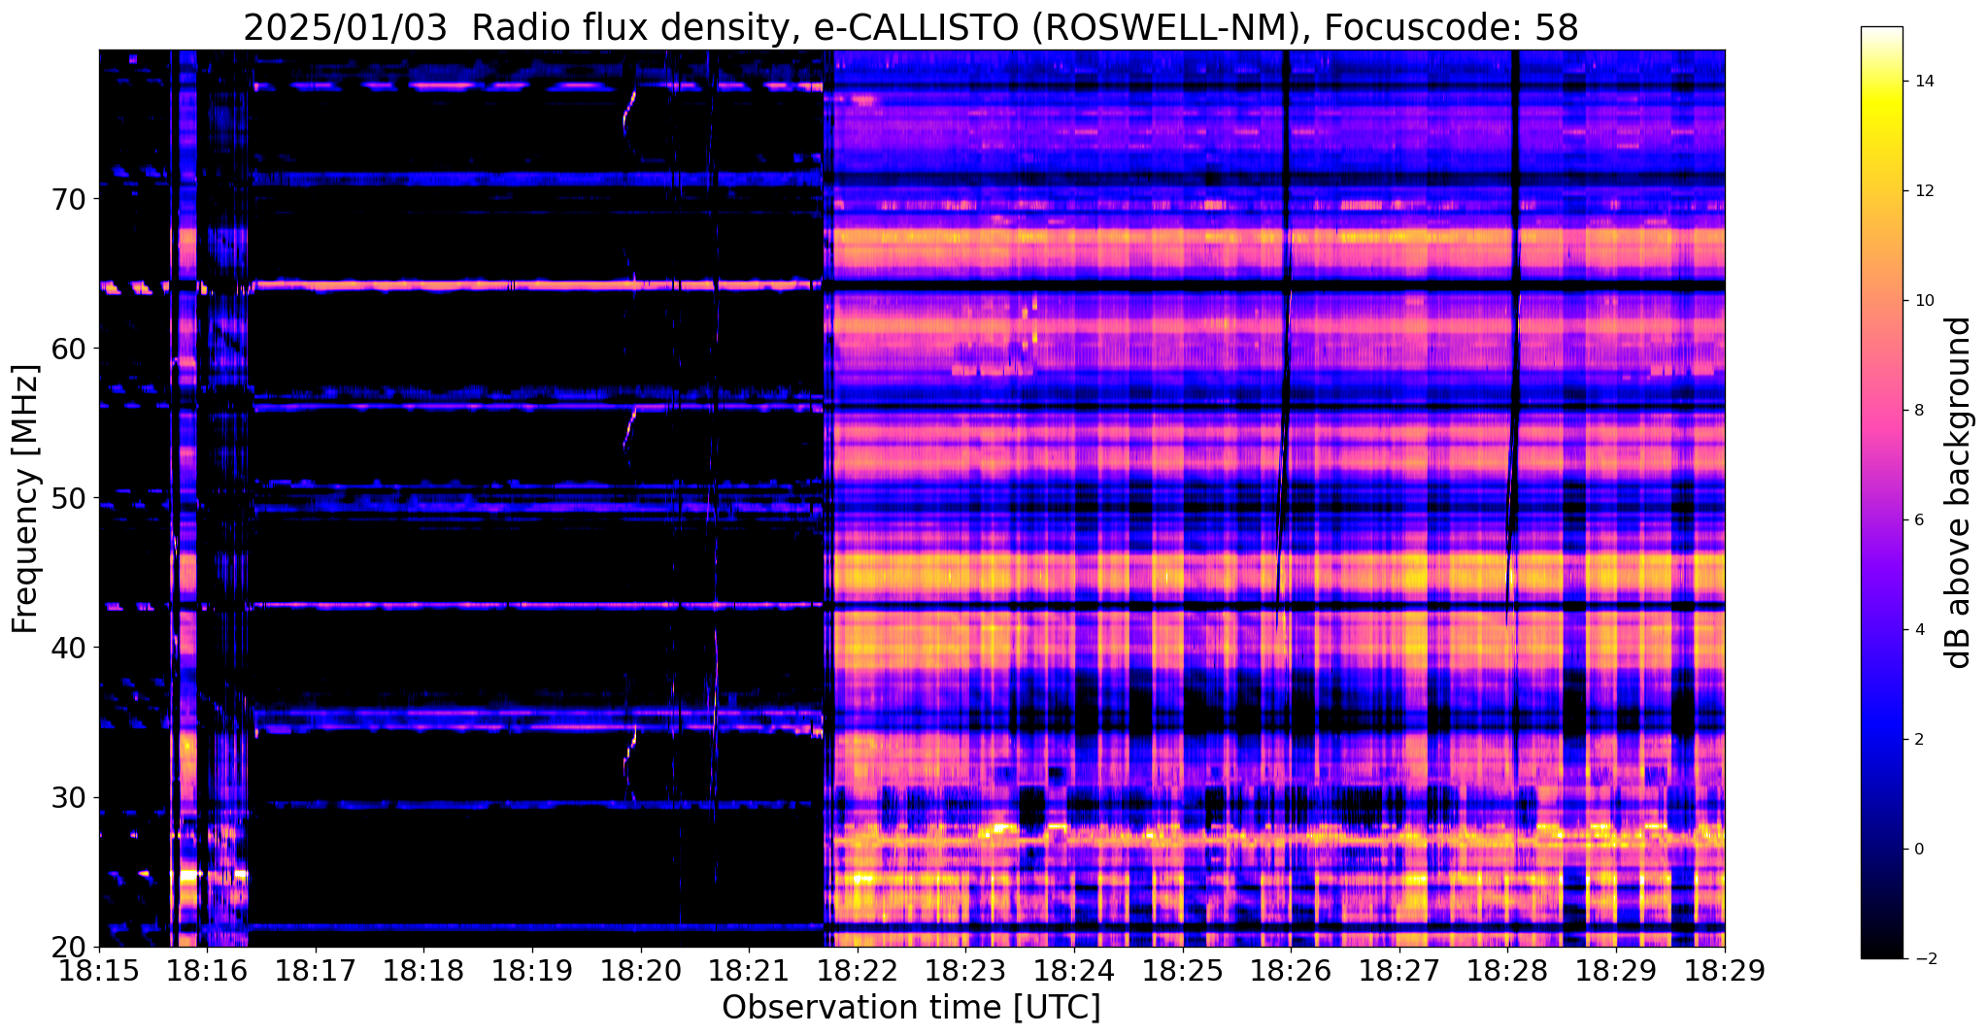Screen dimensions: 1988x1036
Task: Click the 70 MHz frequency tick label
Action: pyautogui.click(x=70, y=199)
